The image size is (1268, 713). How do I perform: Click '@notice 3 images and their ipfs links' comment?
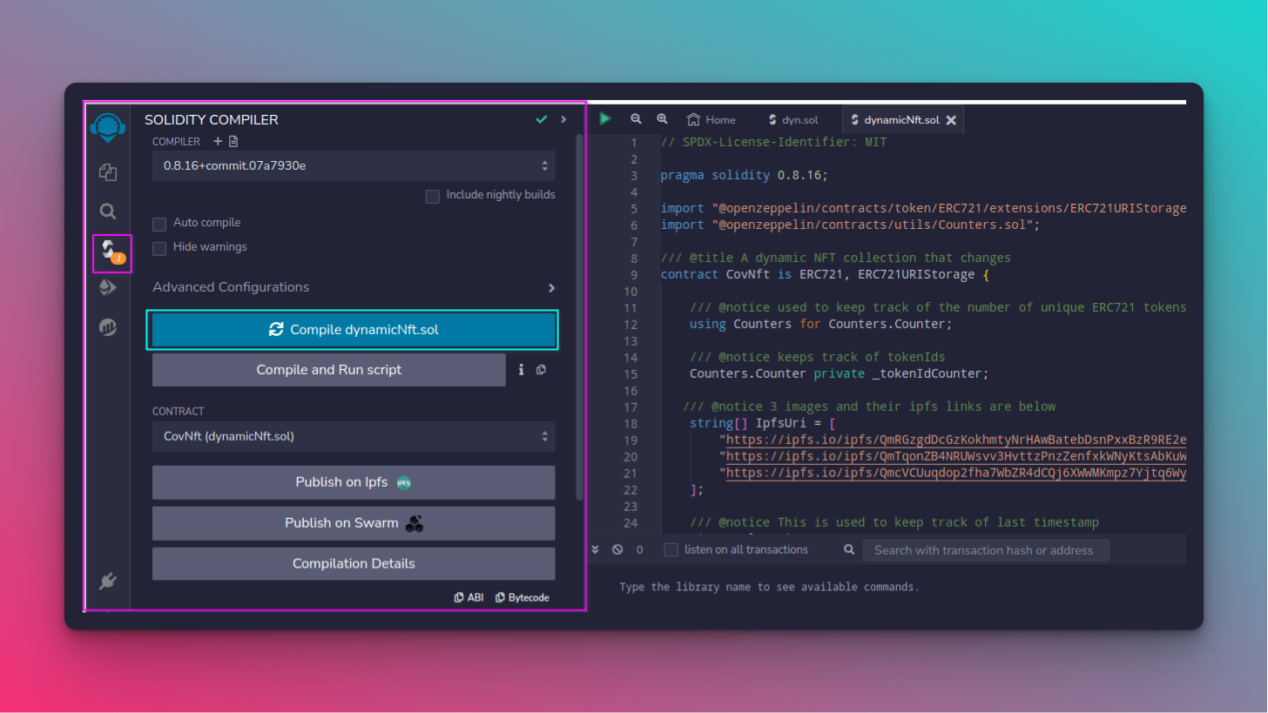coord(869,407)
